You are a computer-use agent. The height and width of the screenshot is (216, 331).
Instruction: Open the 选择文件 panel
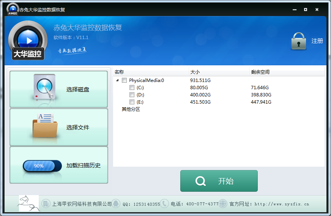(58, 127)
